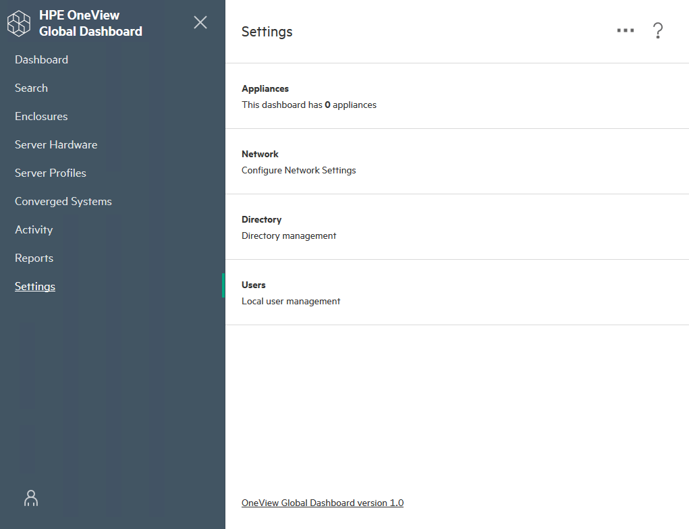The height and width of the screenshot is (529, 689).
Task: Select Server Profiles in the sidebar
Action: tap(51, 173)
